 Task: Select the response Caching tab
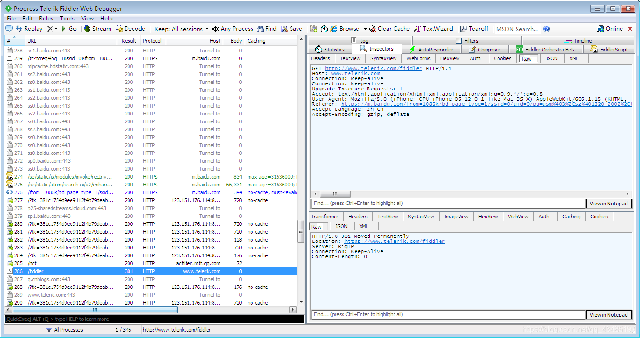(571, 217)
